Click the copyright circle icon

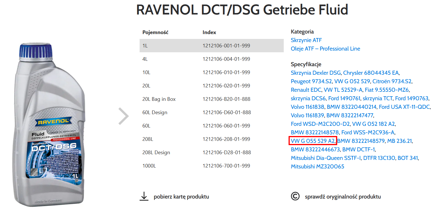(x=295, y=196)
